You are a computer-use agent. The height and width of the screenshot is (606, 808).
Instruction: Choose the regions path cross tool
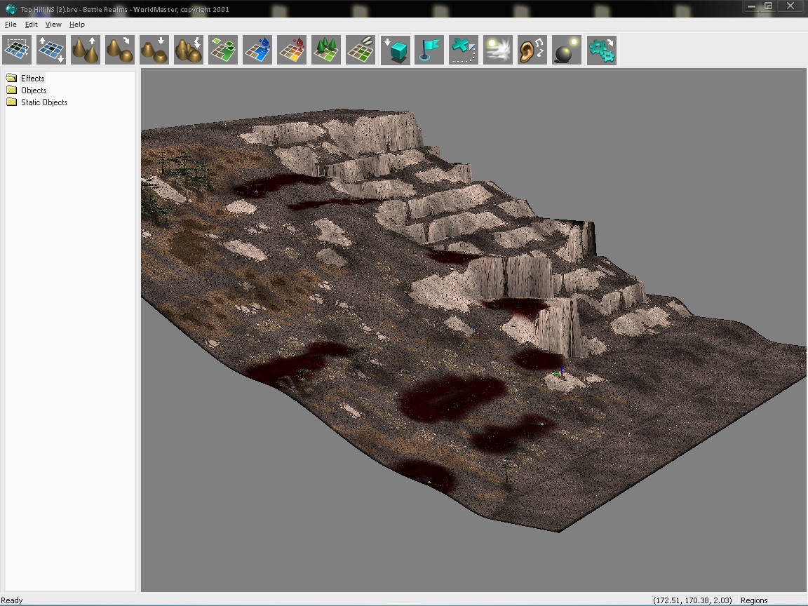[464, 50]
